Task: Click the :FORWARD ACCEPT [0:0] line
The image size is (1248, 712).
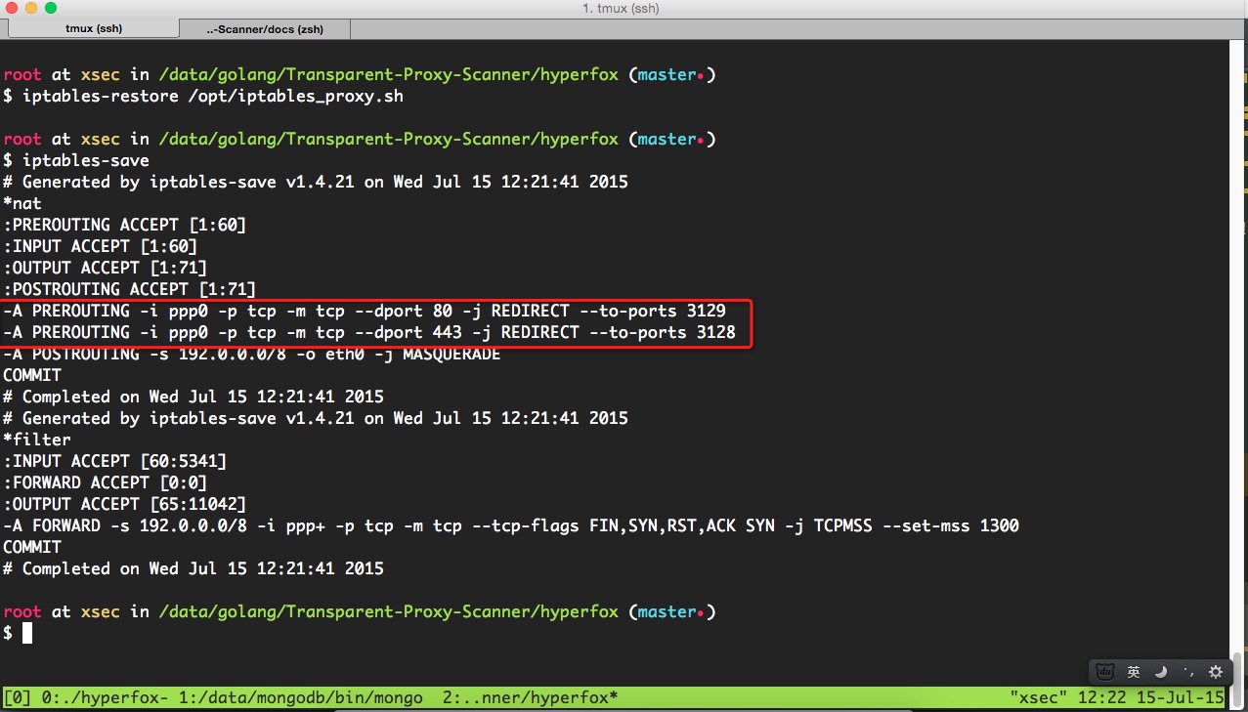Action: click(x=106, y=482)
